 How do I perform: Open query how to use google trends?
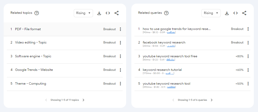coord(176,29)
